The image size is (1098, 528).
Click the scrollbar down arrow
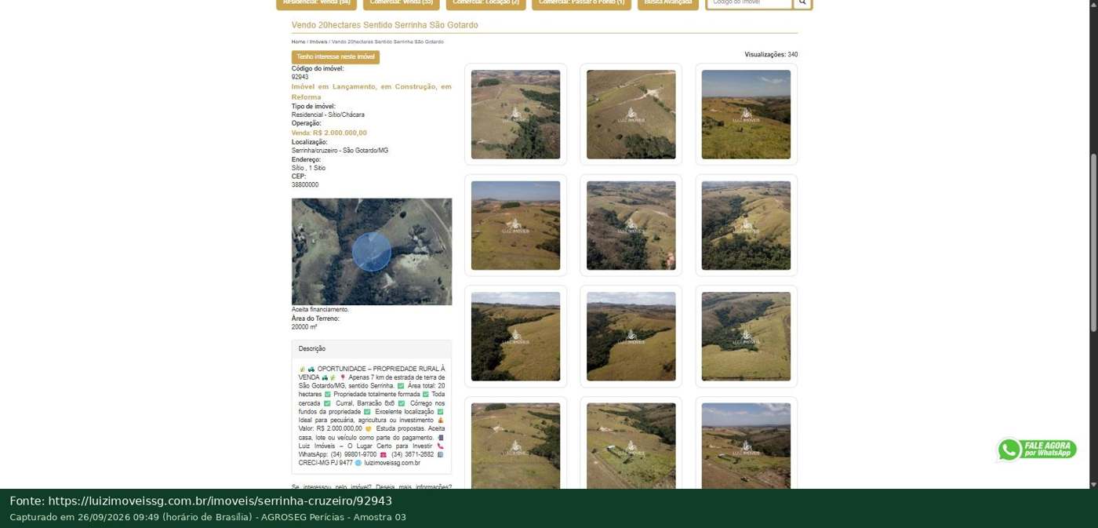point(1093,483)
